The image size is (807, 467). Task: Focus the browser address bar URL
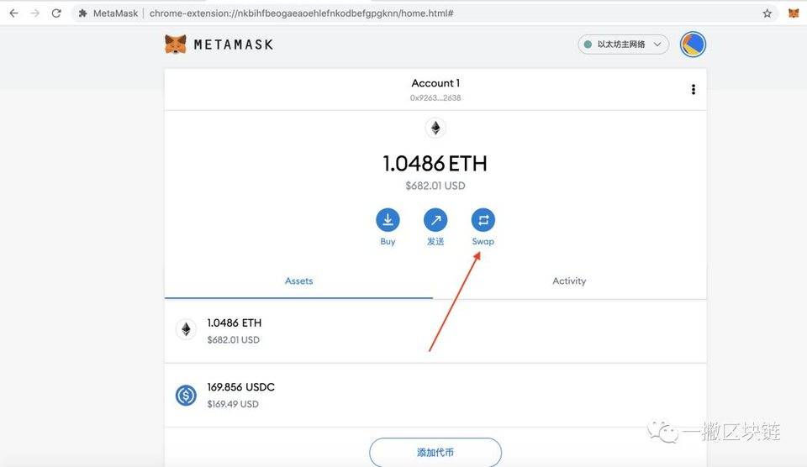click(301, 13)
